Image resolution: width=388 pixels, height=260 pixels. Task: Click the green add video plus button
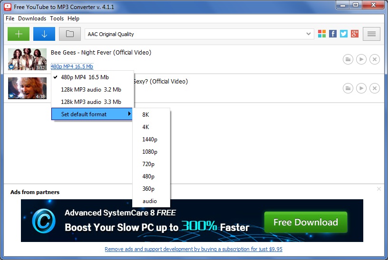pos(19,34)
